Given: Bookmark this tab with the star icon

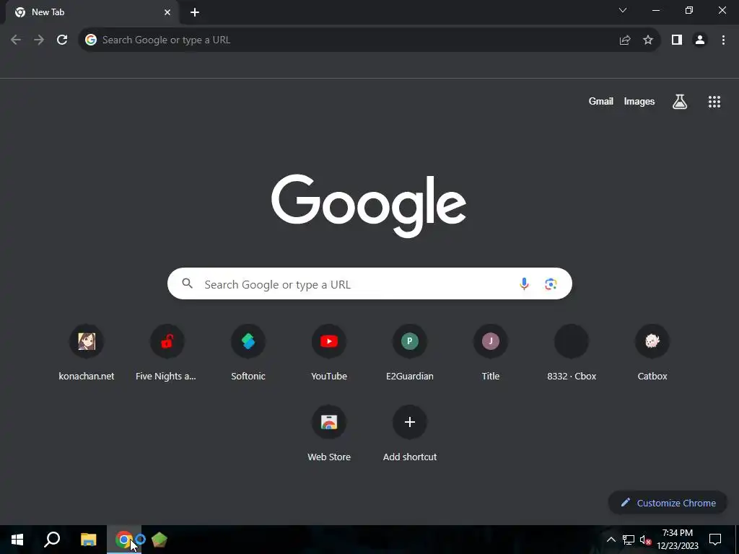Looking at the screenshot, I should (648, 40).
